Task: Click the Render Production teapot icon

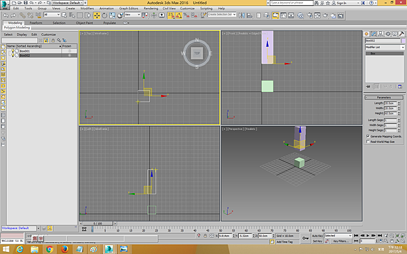Action: (x=325, y=16)
